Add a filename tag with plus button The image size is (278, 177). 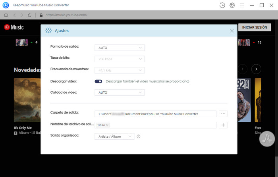coord(223,125)
